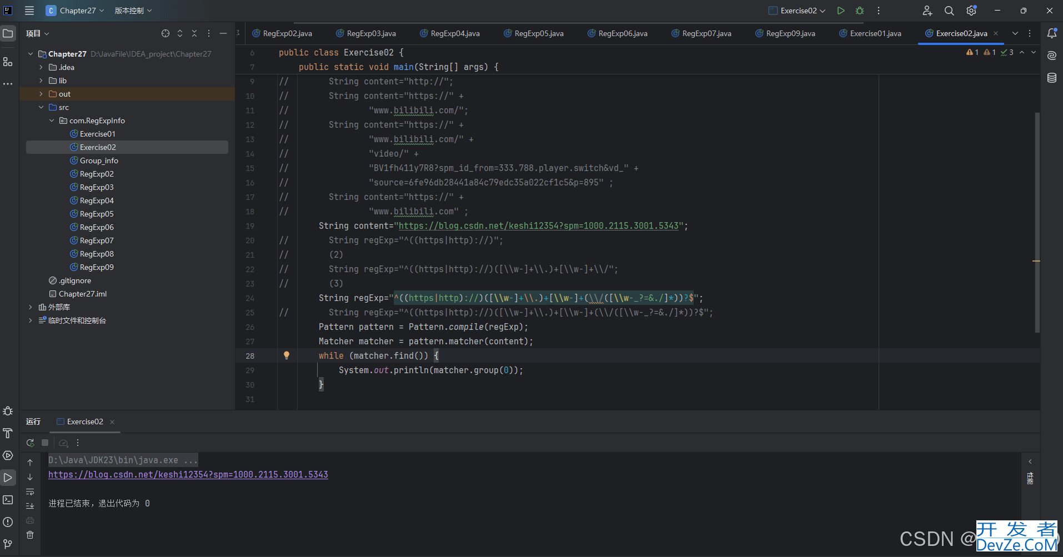The image size is (1063, 557).
Task: Open the Terminal tool window
Action: coord(8,500)
